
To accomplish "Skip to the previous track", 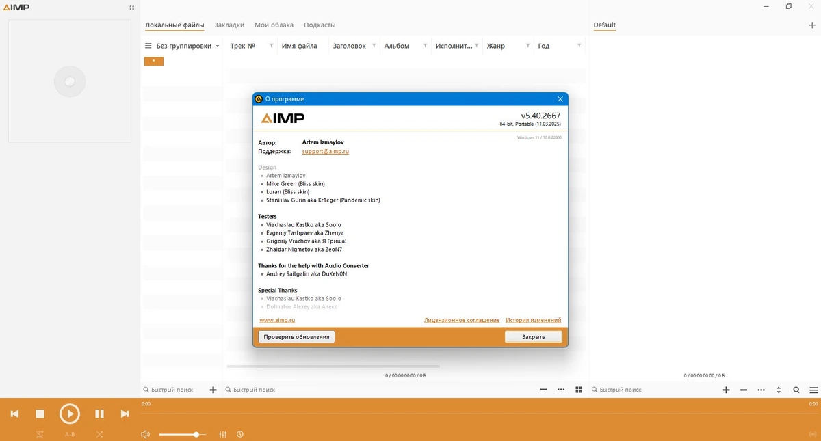I will coord(14,414).
